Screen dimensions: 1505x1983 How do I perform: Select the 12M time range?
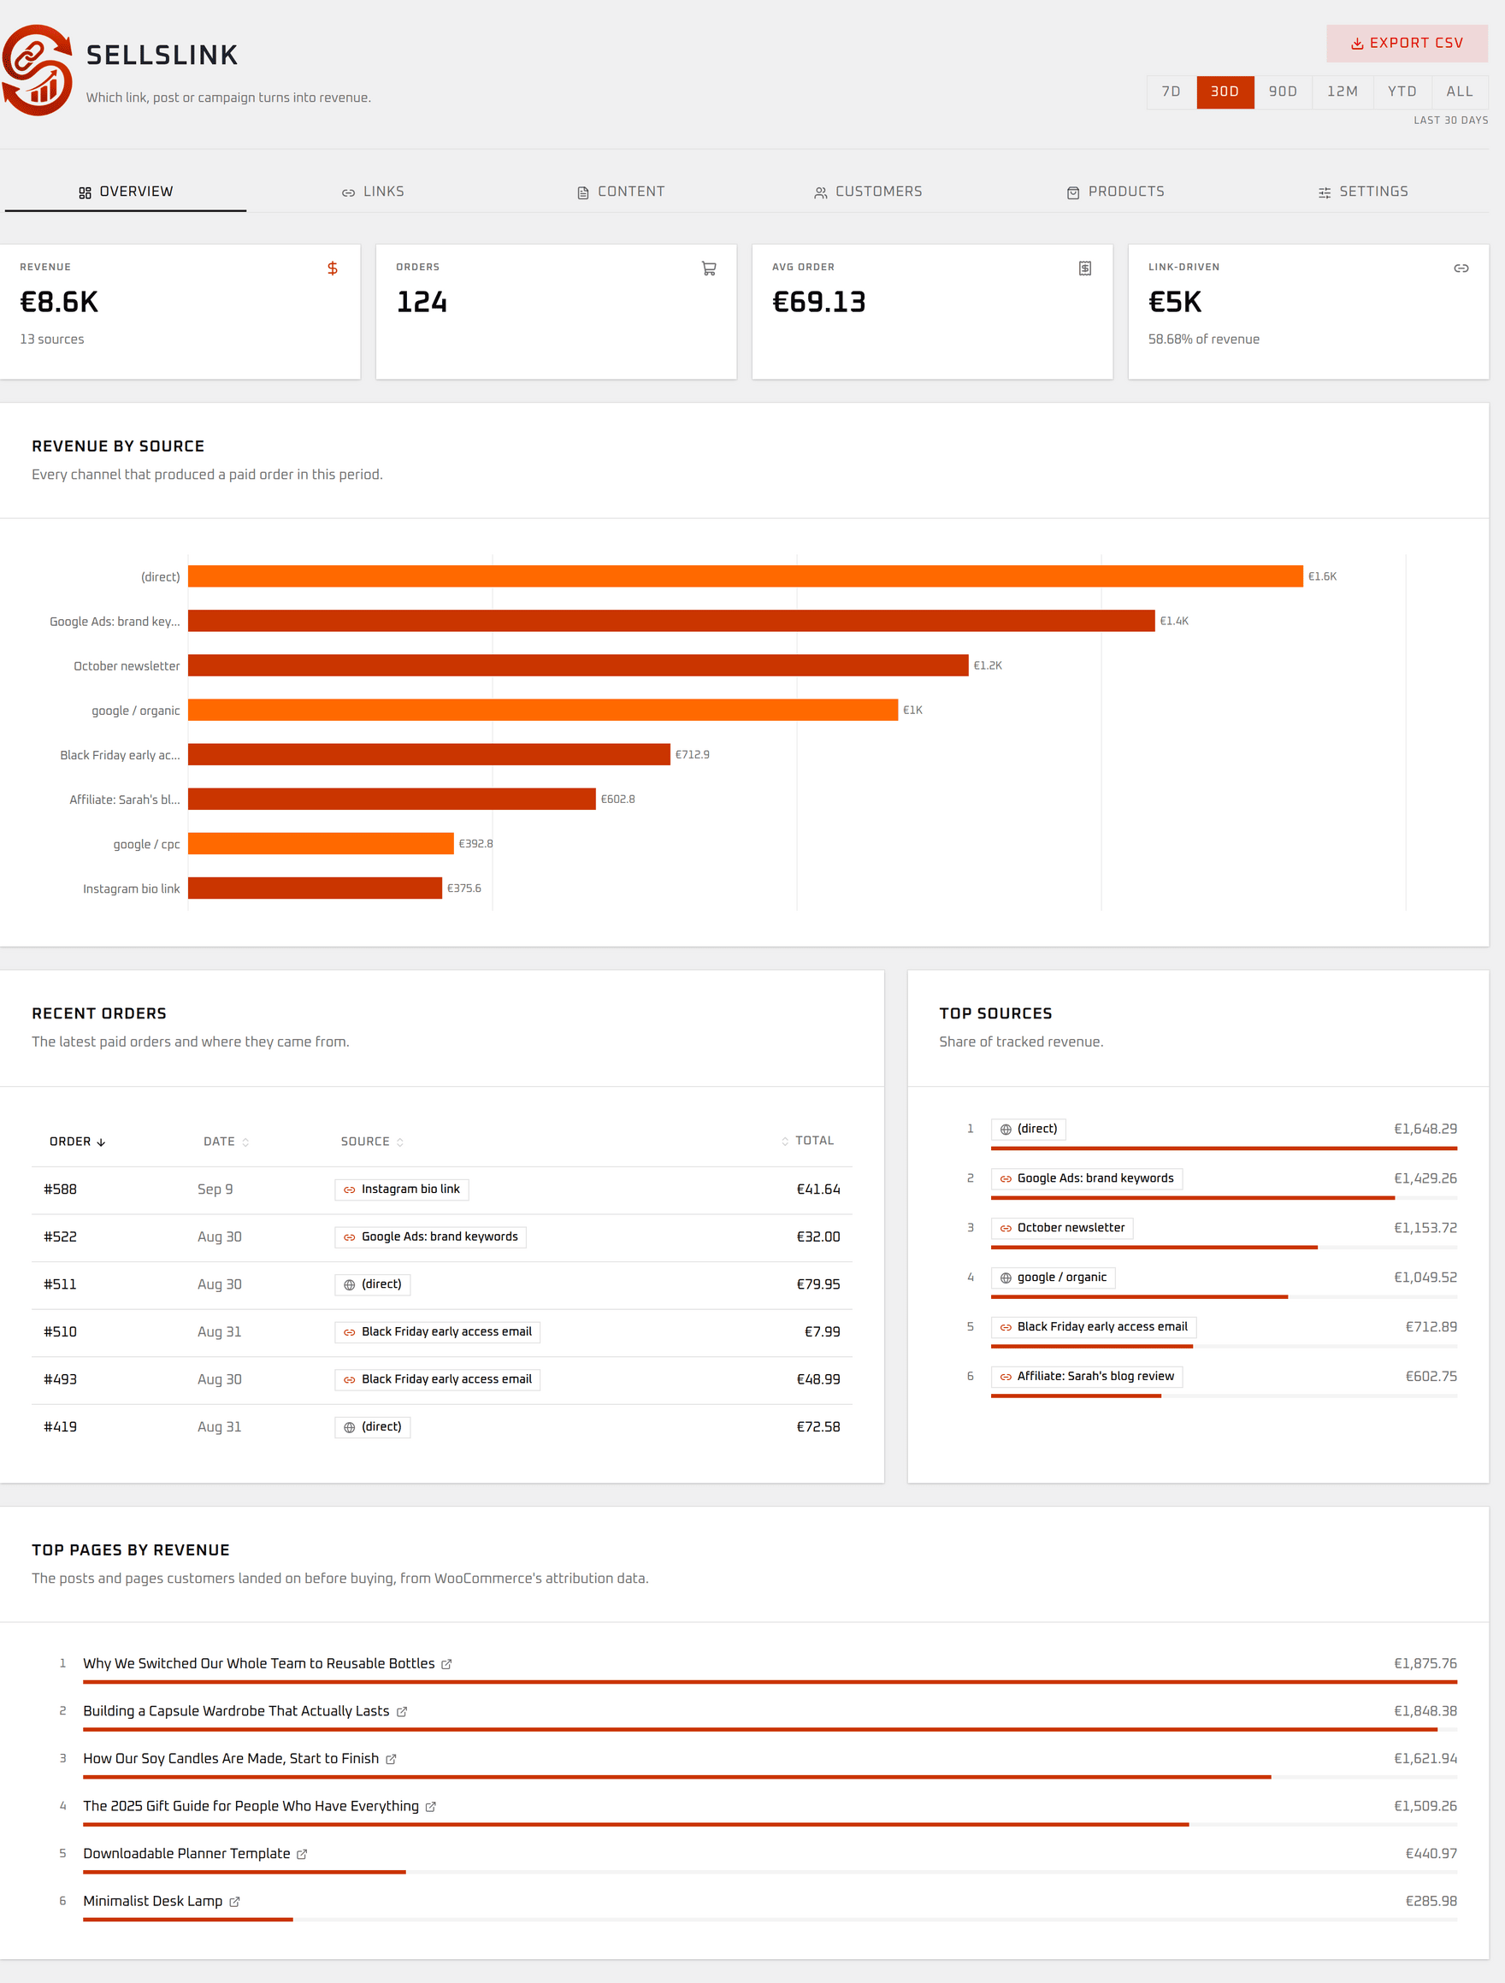point(1342,91)
